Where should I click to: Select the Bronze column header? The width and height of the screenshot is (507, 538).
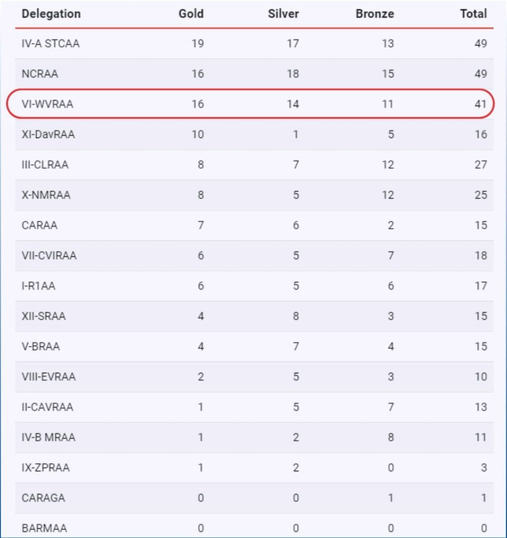point(374,14)
